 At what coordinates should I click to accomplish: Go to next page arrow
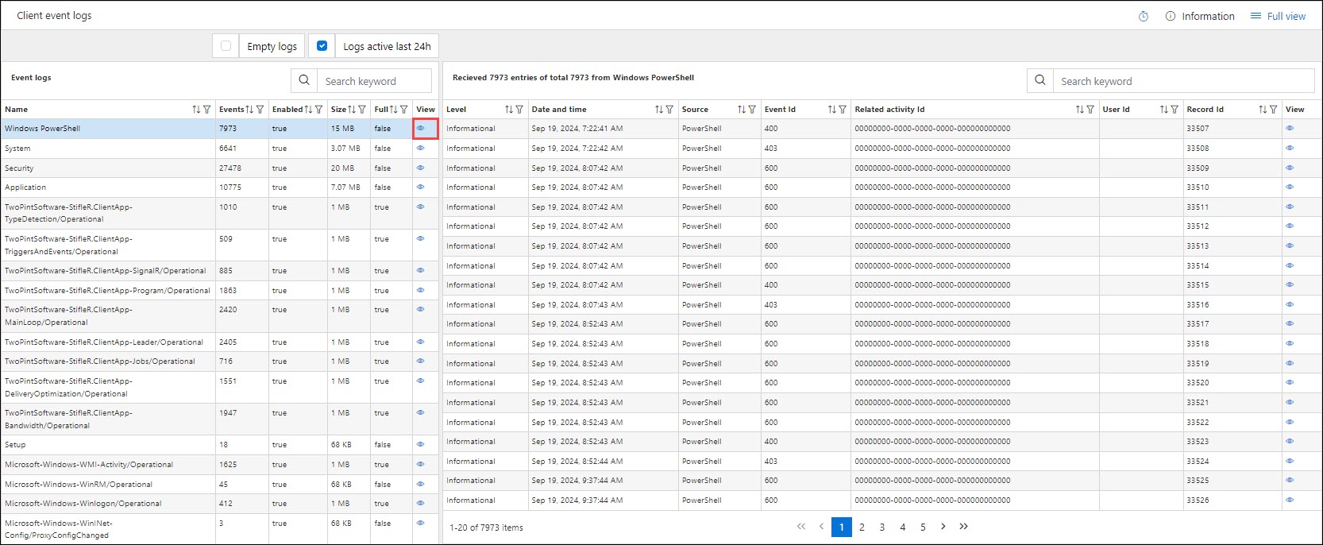click(943, 527)
